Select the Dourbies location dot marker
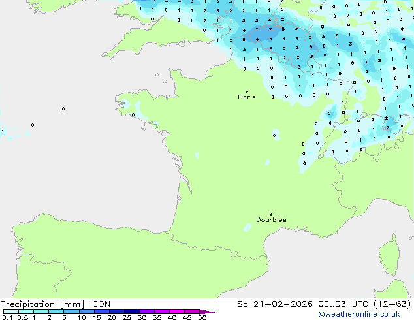 click(271, 214)
